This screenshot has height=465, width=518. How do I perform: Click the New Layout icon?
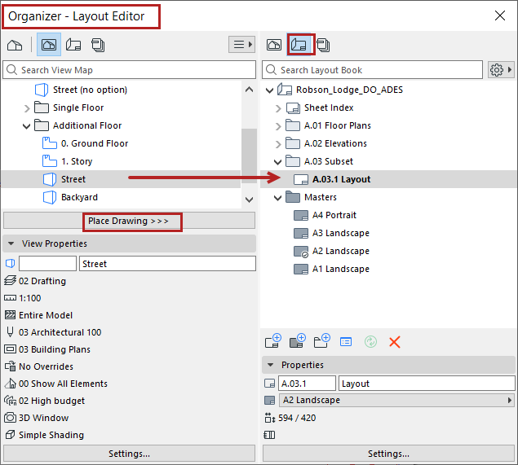coord(273,341)
